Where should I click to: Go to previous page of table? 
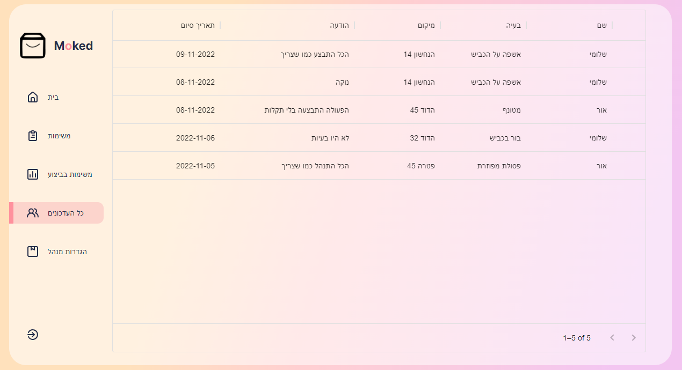coord(612,338)
